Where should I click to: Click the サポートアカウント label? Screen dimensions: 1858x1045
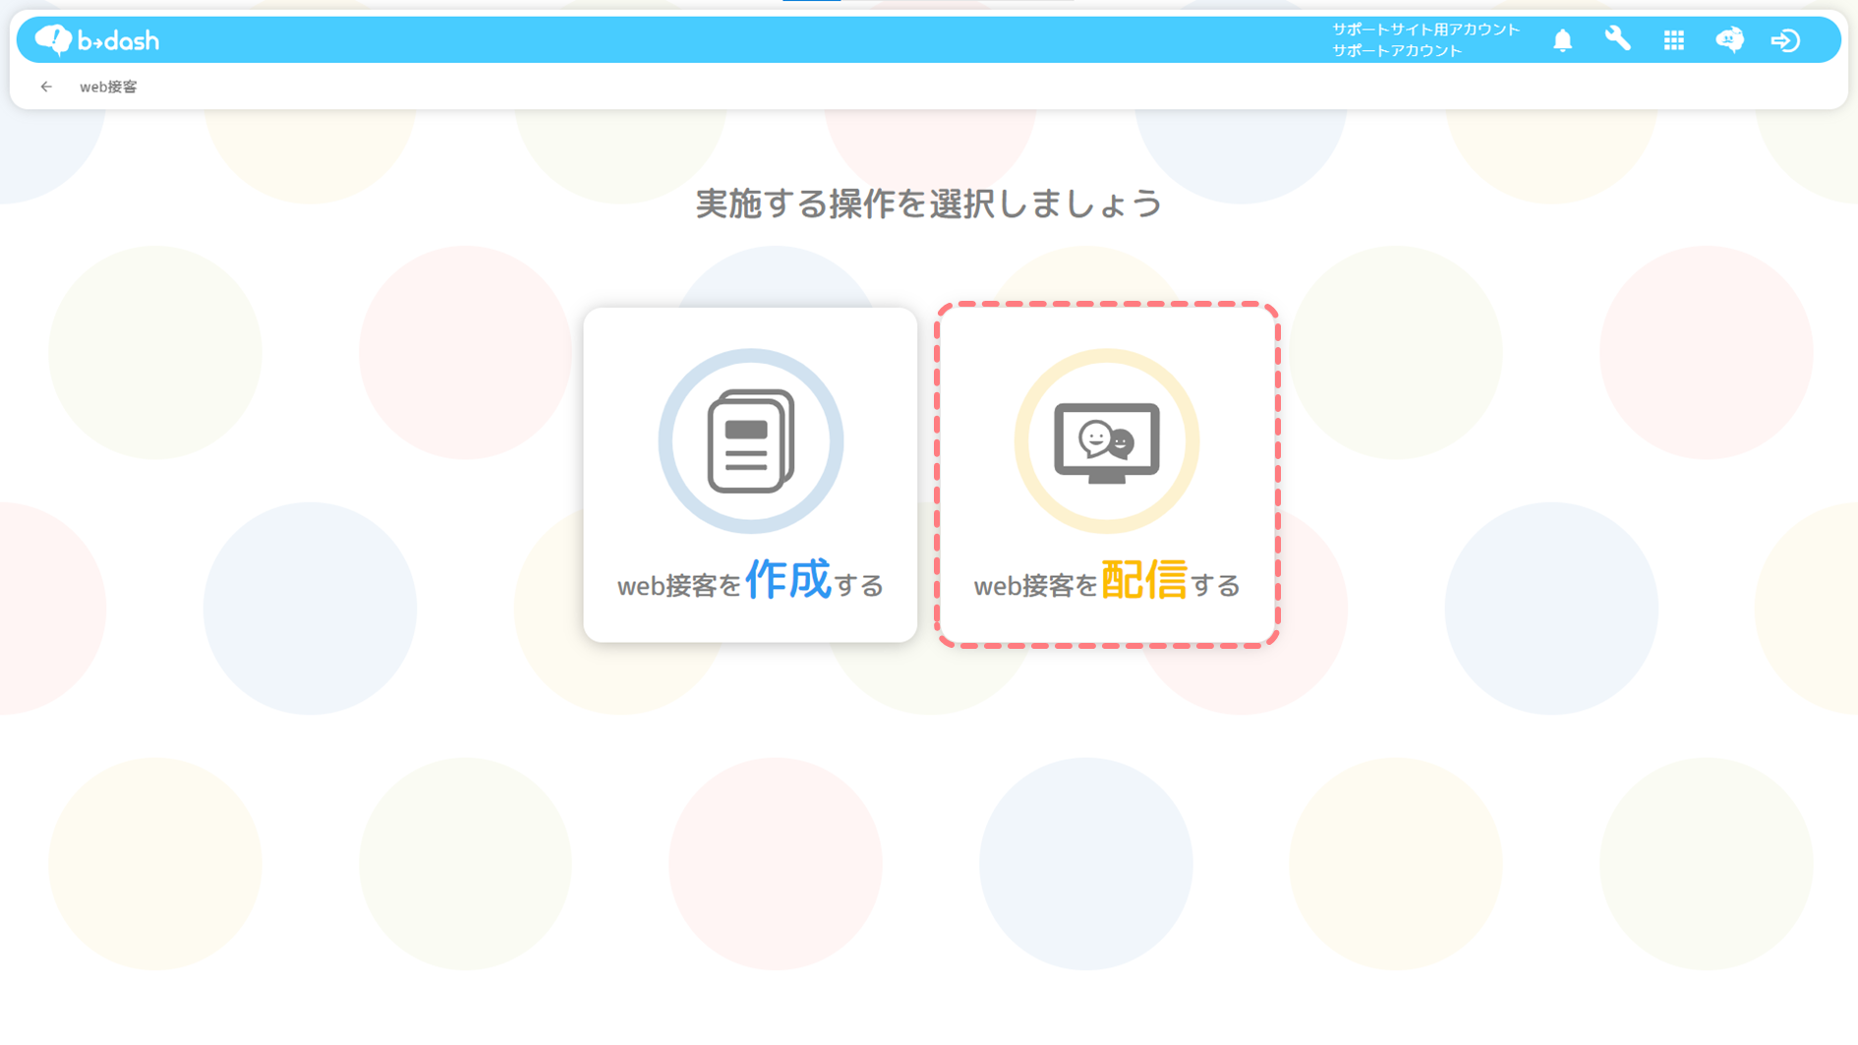click(1397, 50)
